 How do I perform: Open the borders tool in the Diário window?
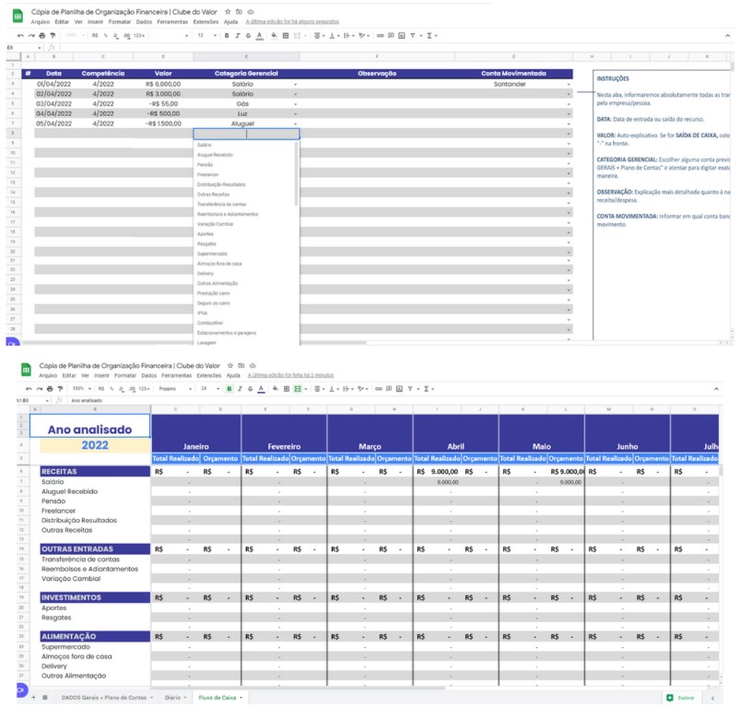[x=286, y=35]
